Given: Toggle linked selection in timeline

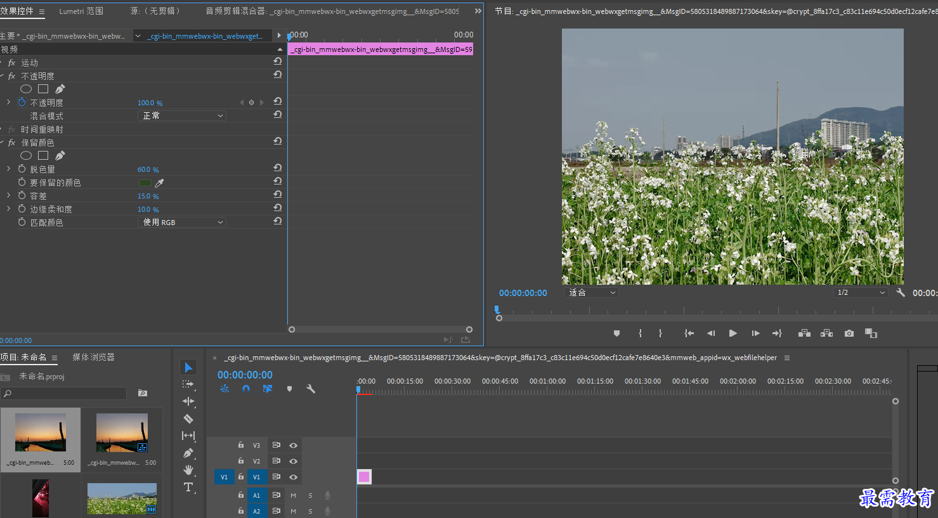Looking at the screenshot, I should coord(268,389).
